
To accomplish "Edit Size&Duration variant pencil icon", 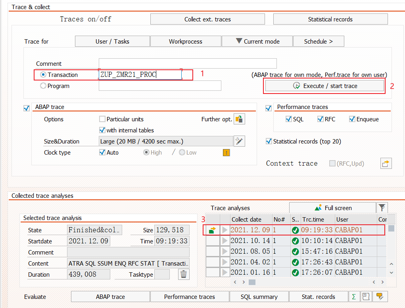I will [x=239, y=141].
